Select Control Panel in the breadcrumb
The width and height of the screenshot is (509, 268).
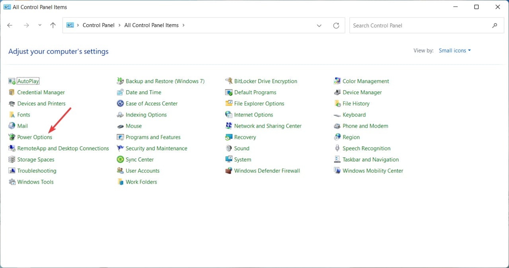[x=99, y=25]
